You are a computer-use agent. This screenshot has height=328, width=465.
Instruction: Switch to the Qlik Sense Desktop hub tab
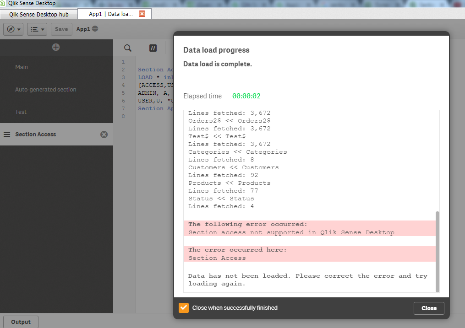click(x=38, y=14)
